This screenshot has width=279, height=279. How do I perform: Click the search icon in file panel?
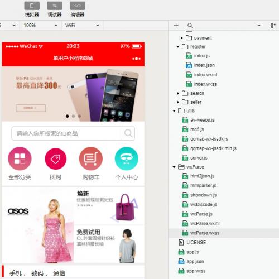(x=190, y=26)
